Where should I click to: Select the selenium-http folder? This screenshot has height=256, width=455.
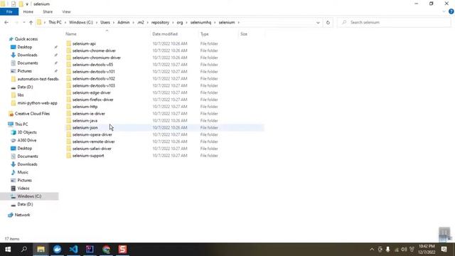[85, 107]
